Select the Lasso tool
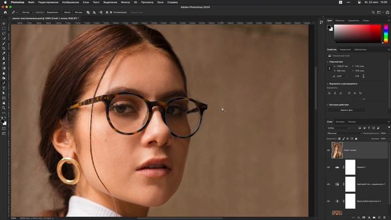This screenshot has width=391, height=220. click(x=4, y=34)
